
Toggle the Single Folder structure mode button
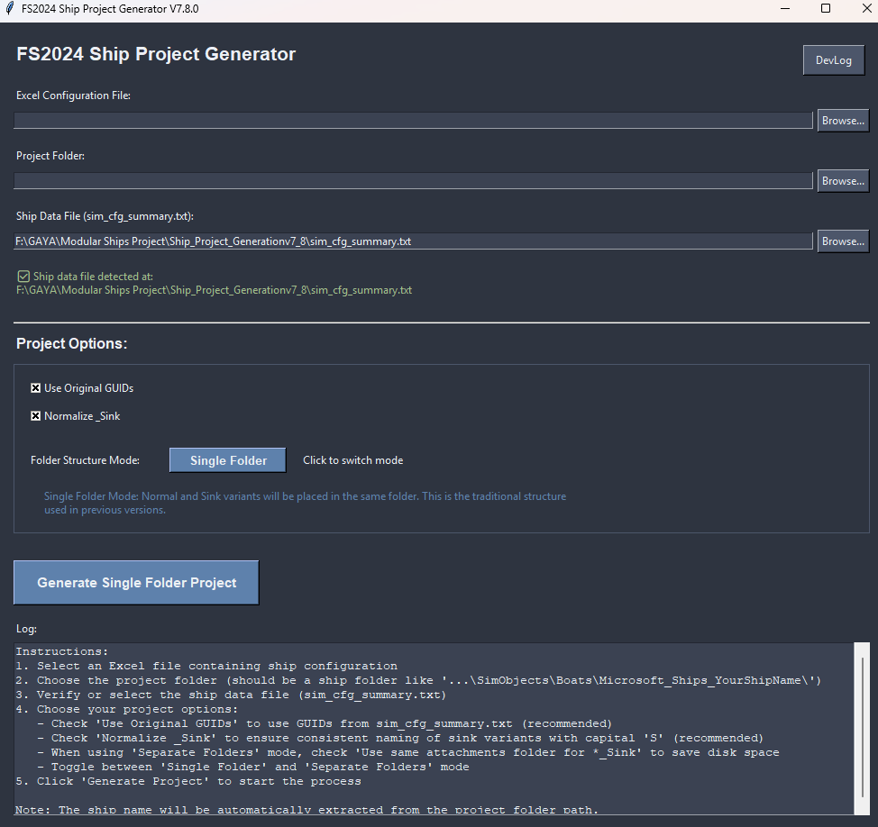(x=227, y=460)
